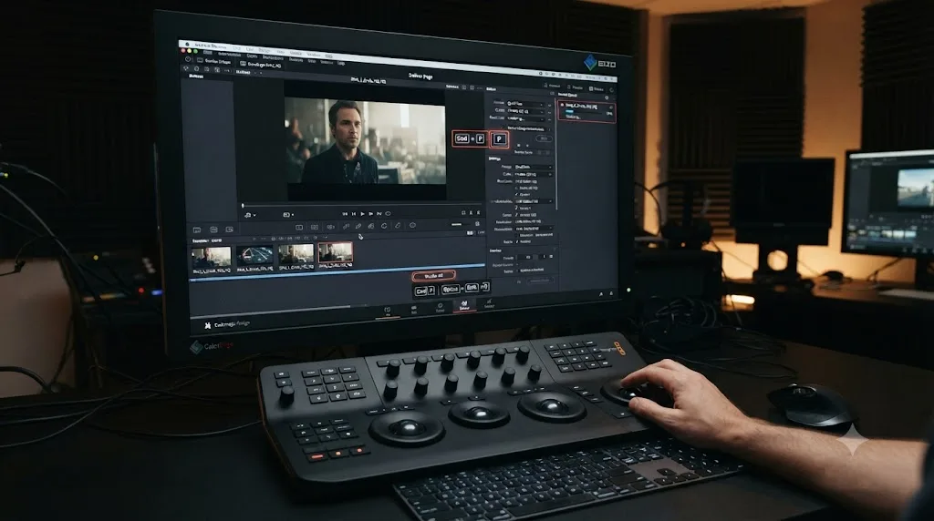
Task: Toggle the loop circle beside transport controls
Action: pos(388,213)
